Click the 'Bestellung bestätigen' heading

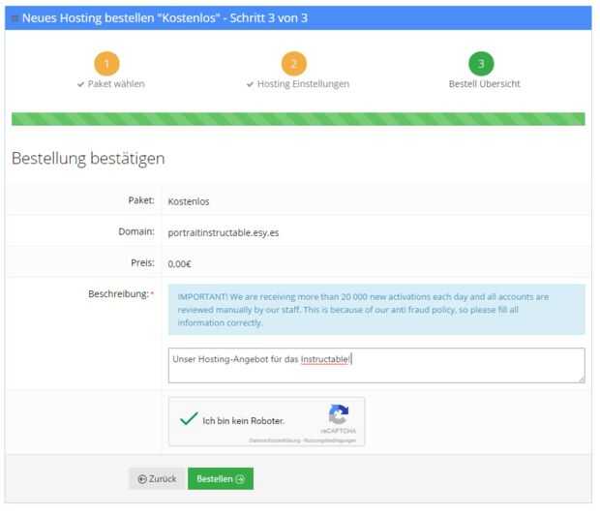(x=88, y=159)
